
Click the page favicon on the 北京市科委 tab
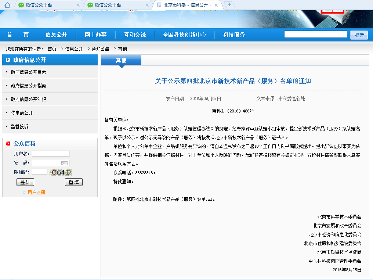coord(160,5)
